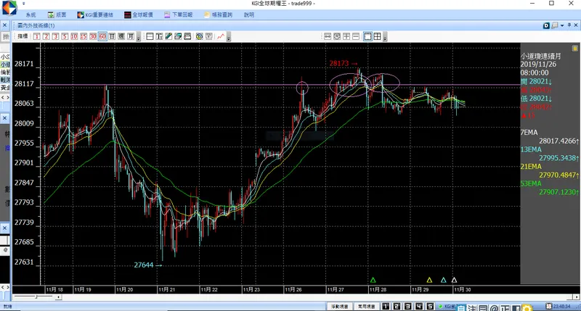Click the print chart icon
The width and height of the screenshot is (581, 311).
[187, 36]
